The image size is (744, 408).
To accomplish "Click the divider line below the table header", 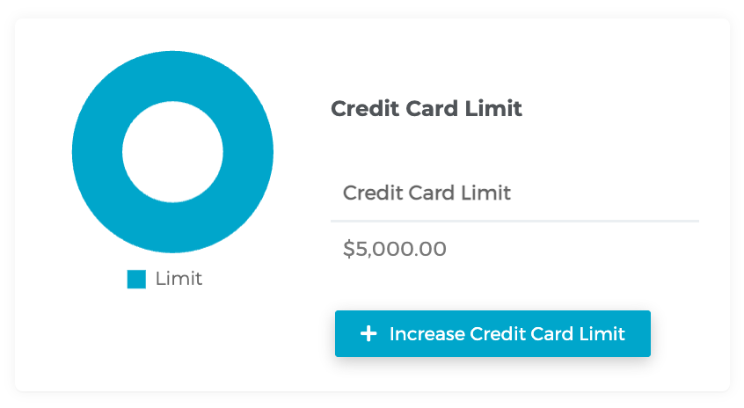I will [514, 221].
